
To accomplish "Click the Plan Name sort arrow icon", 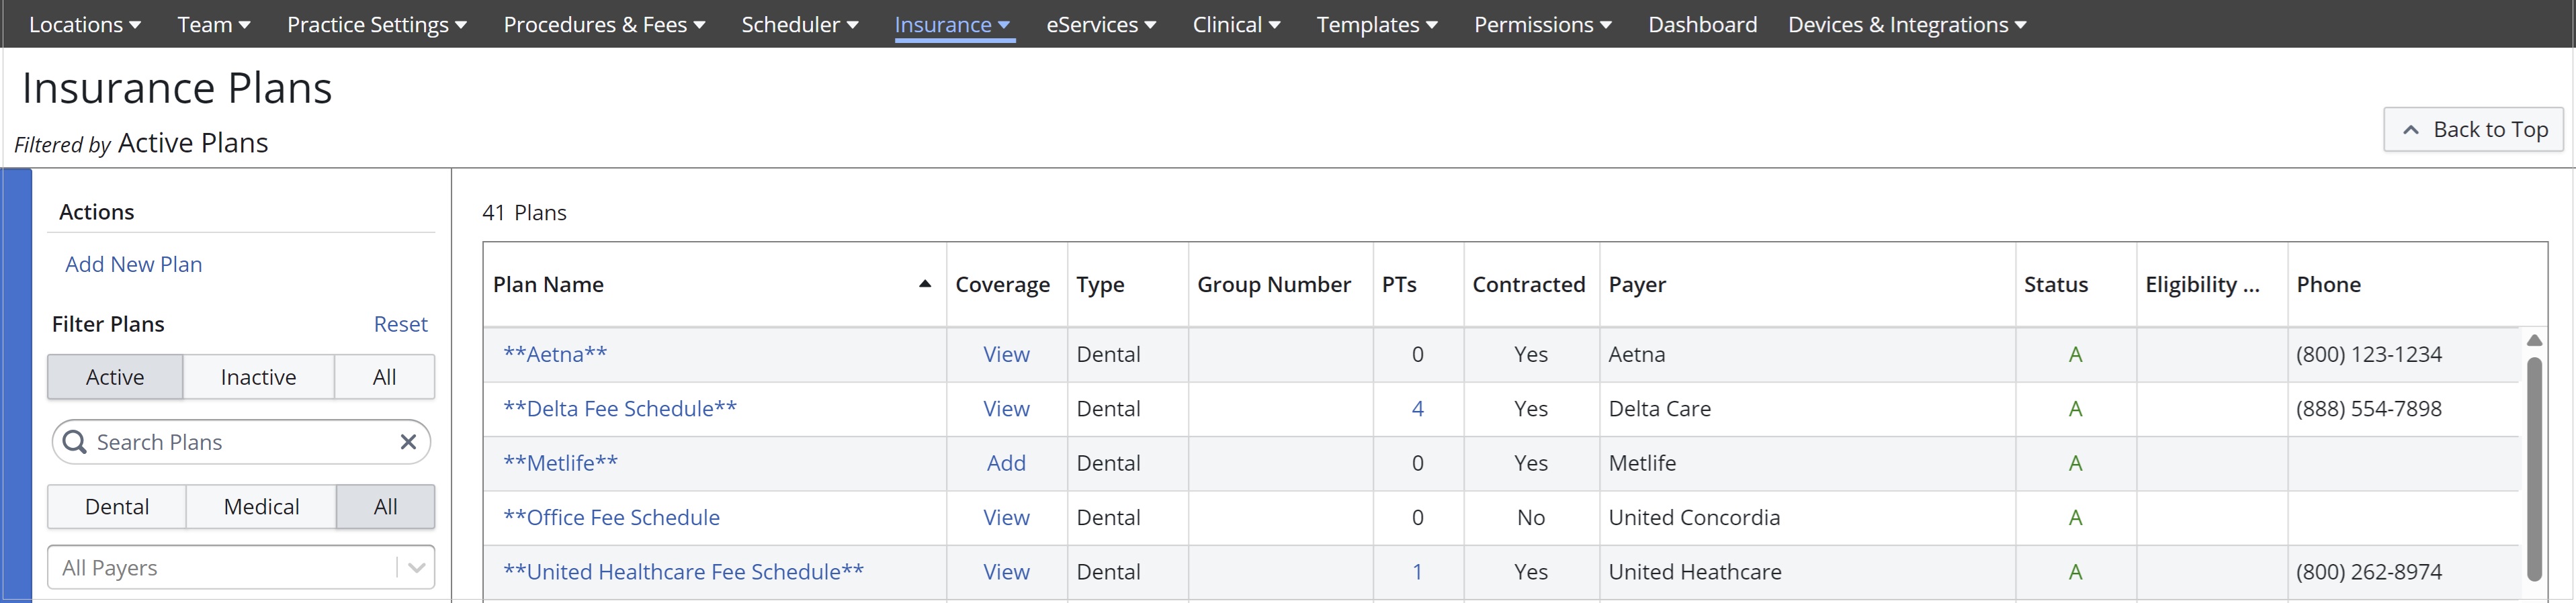I will pyautogui.click(x=925, y=284).
